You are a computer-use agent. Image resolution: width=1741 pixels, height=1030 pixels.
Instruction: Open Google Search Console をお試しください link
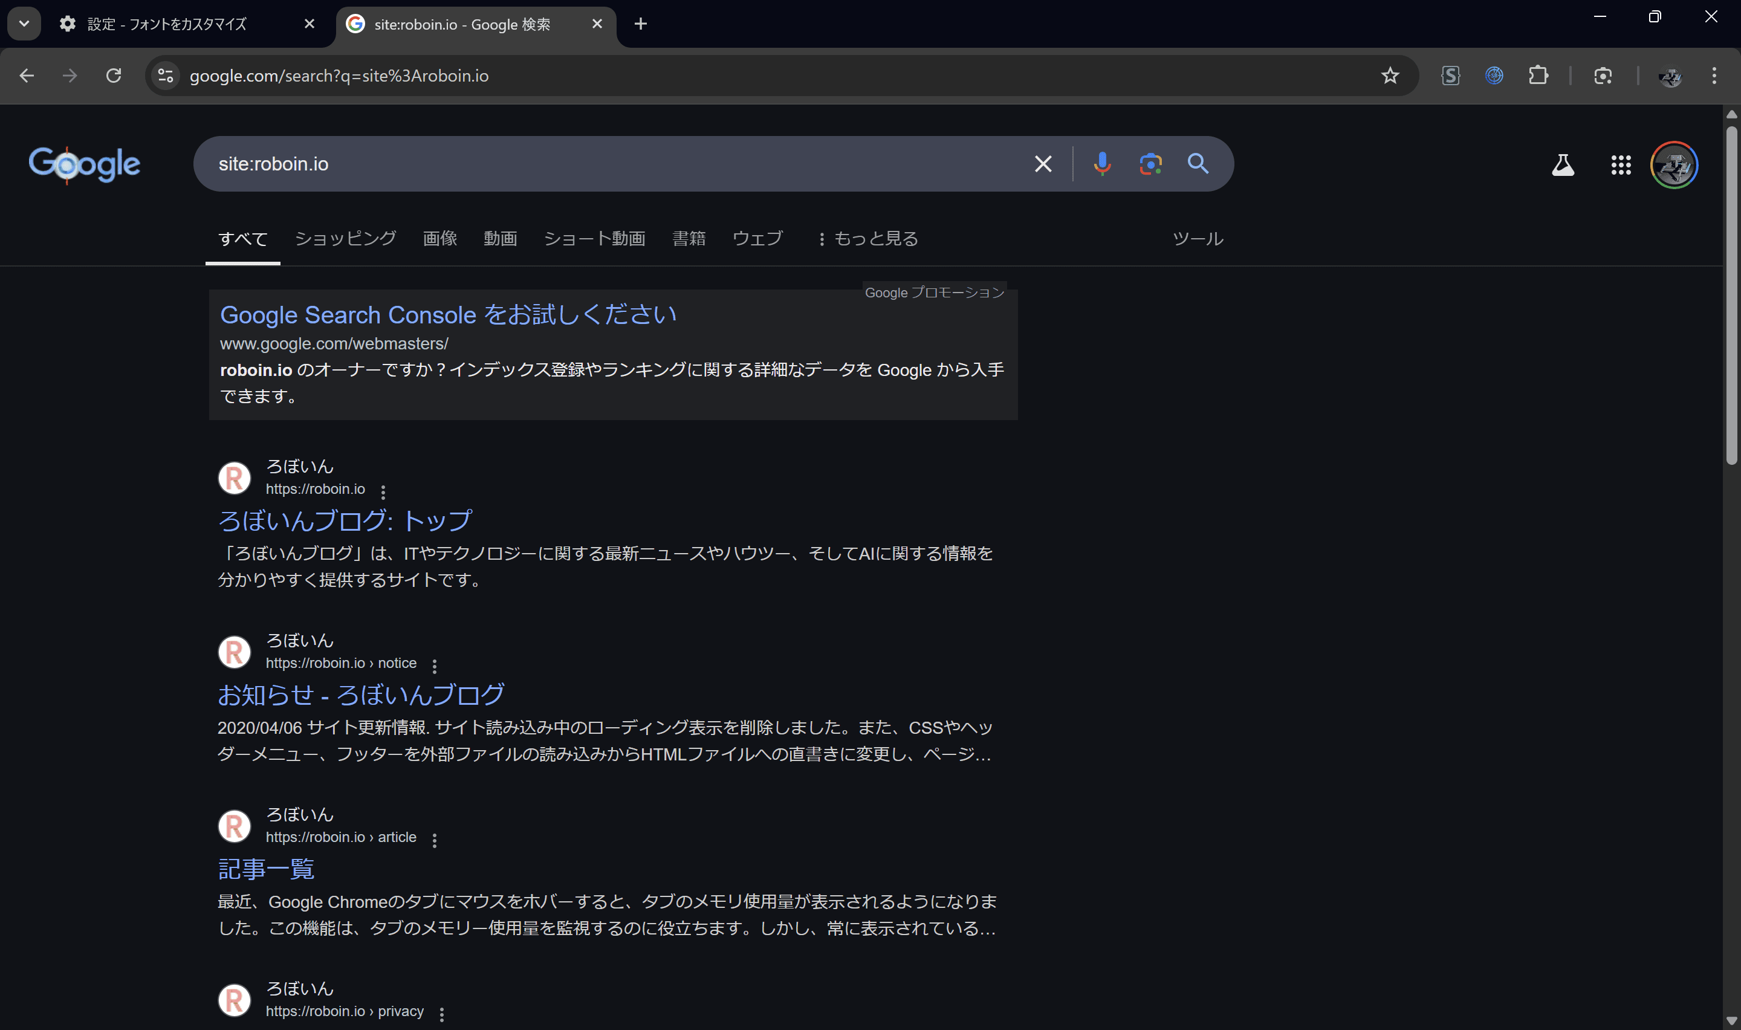449,315
